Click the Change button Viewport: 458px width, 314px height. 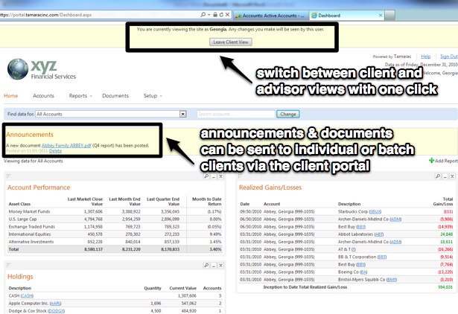(288, 114)
